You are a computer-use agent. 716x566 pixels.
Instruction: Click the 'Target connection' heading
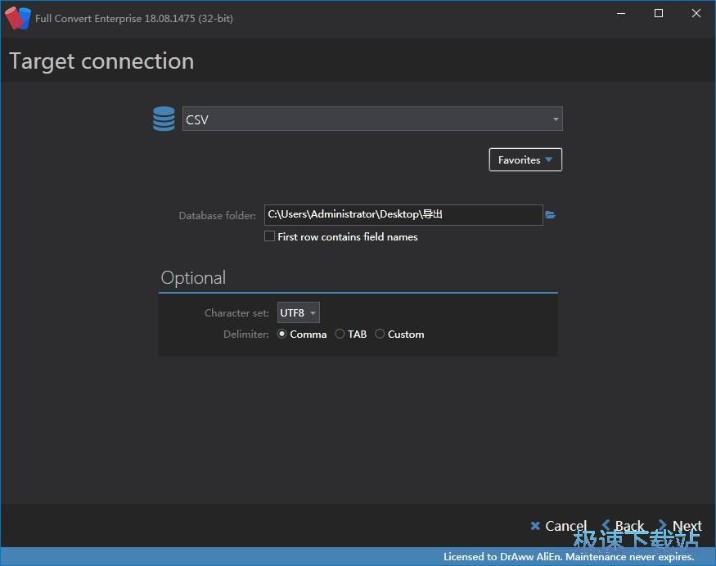(x=101, y=61)
